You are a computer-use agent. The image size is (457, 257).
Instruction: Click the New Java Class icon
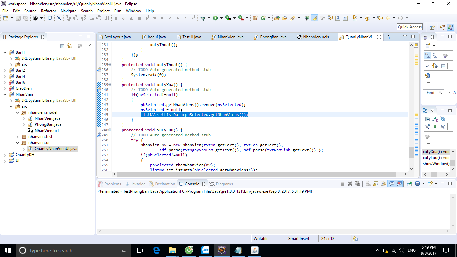click(x=263, y=18)
